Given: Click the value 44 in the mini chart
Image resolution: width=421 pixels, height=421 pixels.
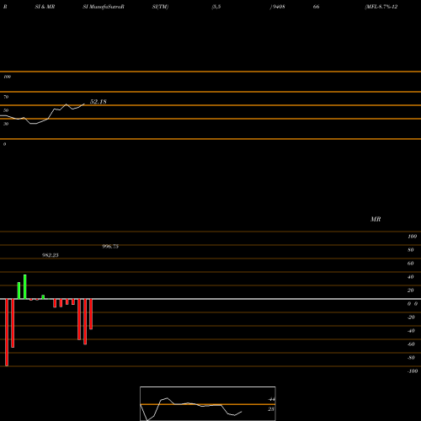Looking at the screenshot, I should (271, 399).
